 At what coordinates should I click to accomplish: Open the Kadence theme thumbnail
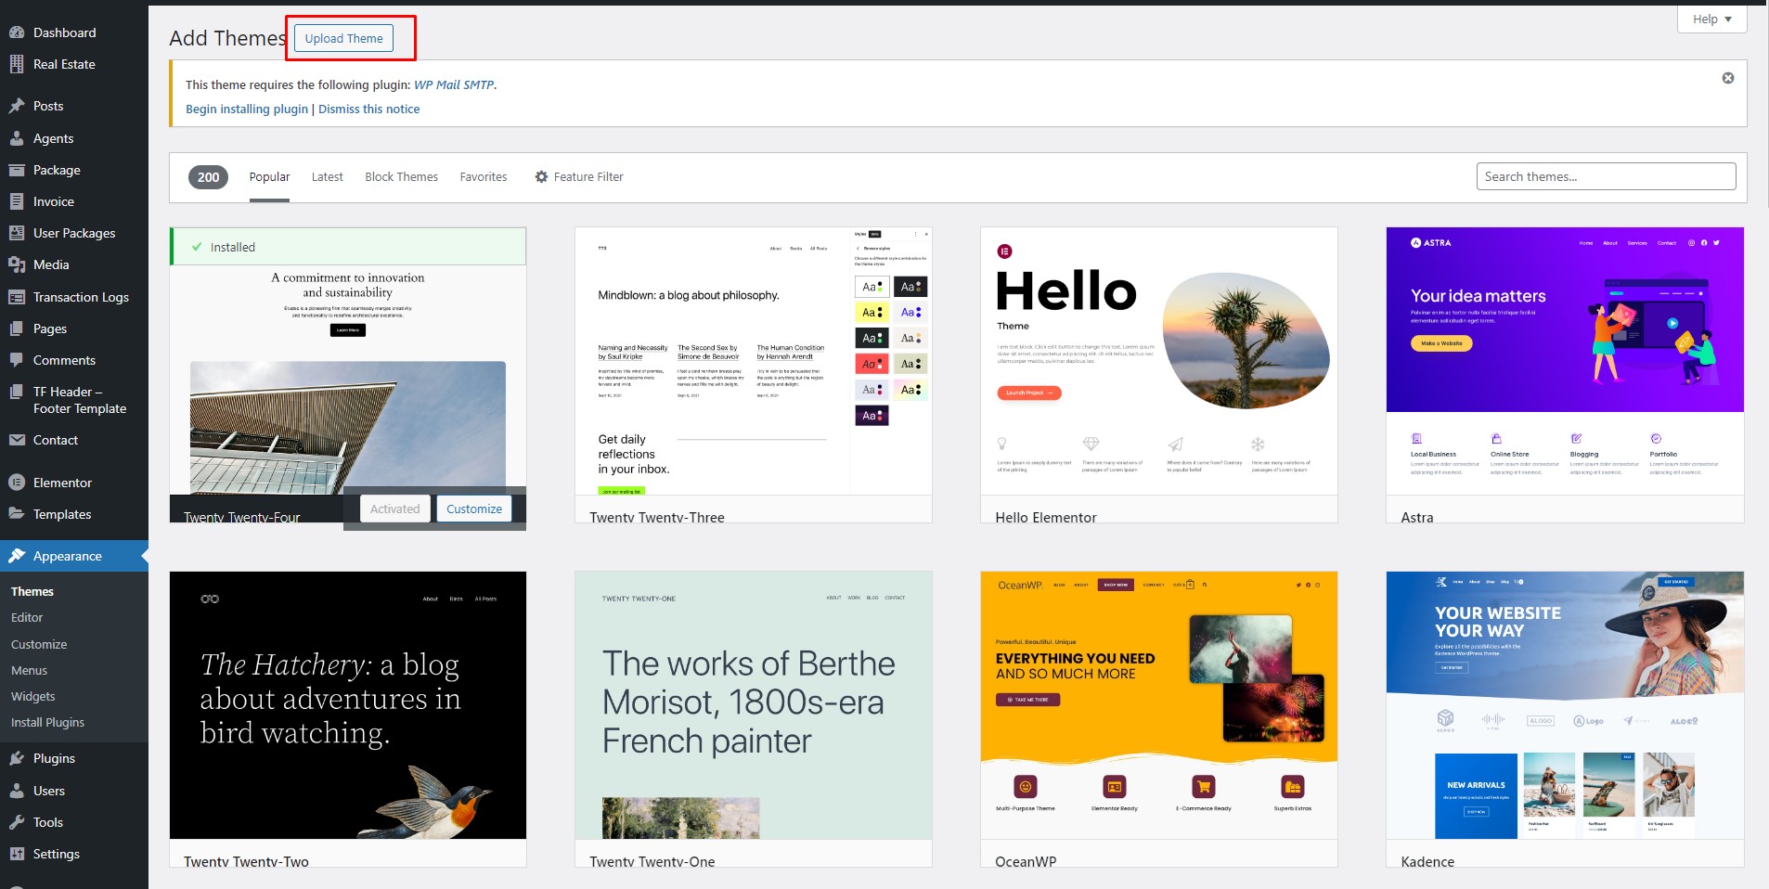(x=1565, y=705)
